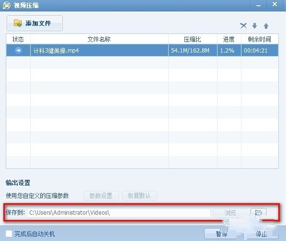Select the file row 计科3健美操.mp4

[x=142, y=50]
